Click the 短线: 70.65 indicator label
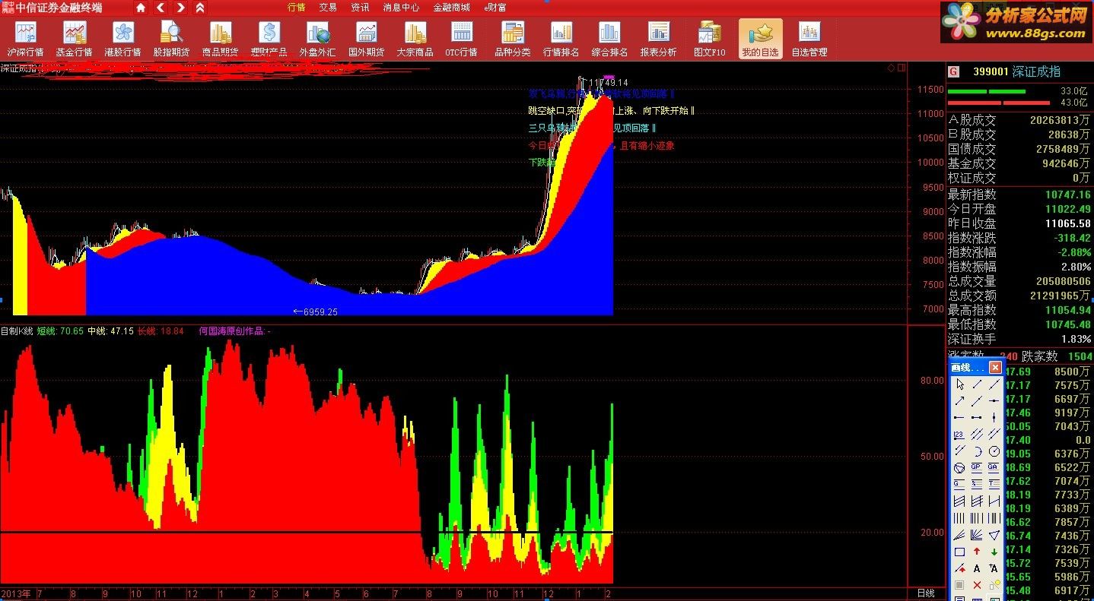This screenshot has height=601, width=1094. point(60,331)
